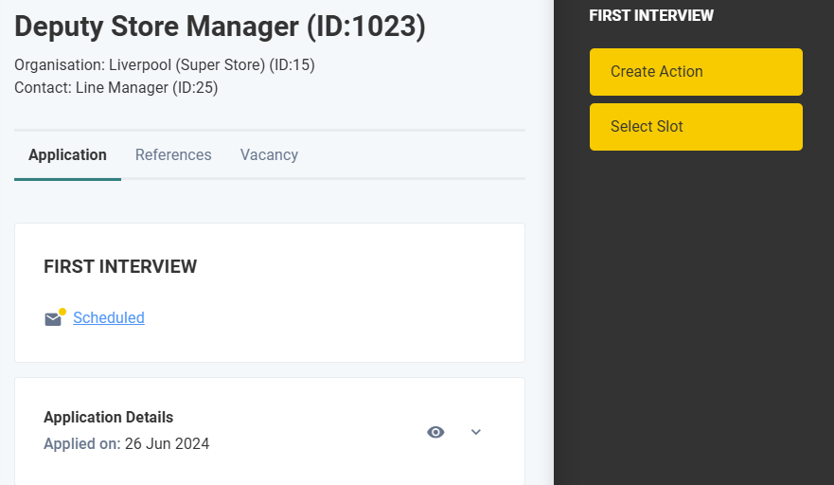Click the empty area of the dark sidebar
Image resolution: width=834 pixels, height=485 pixels.
694,319
